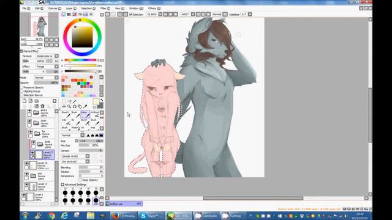Viewport: 392px width, 220px height.
Task: Collapse the Paints Effect section
Action: tap(21, 51)
